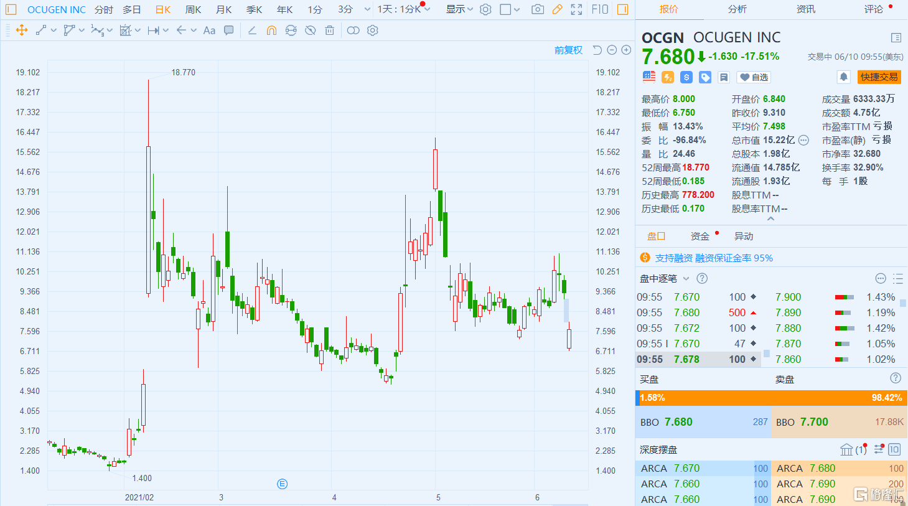The image size is (908, 506).
Task: Switch to the 异动 movement tab
Action: pos(744,237)
